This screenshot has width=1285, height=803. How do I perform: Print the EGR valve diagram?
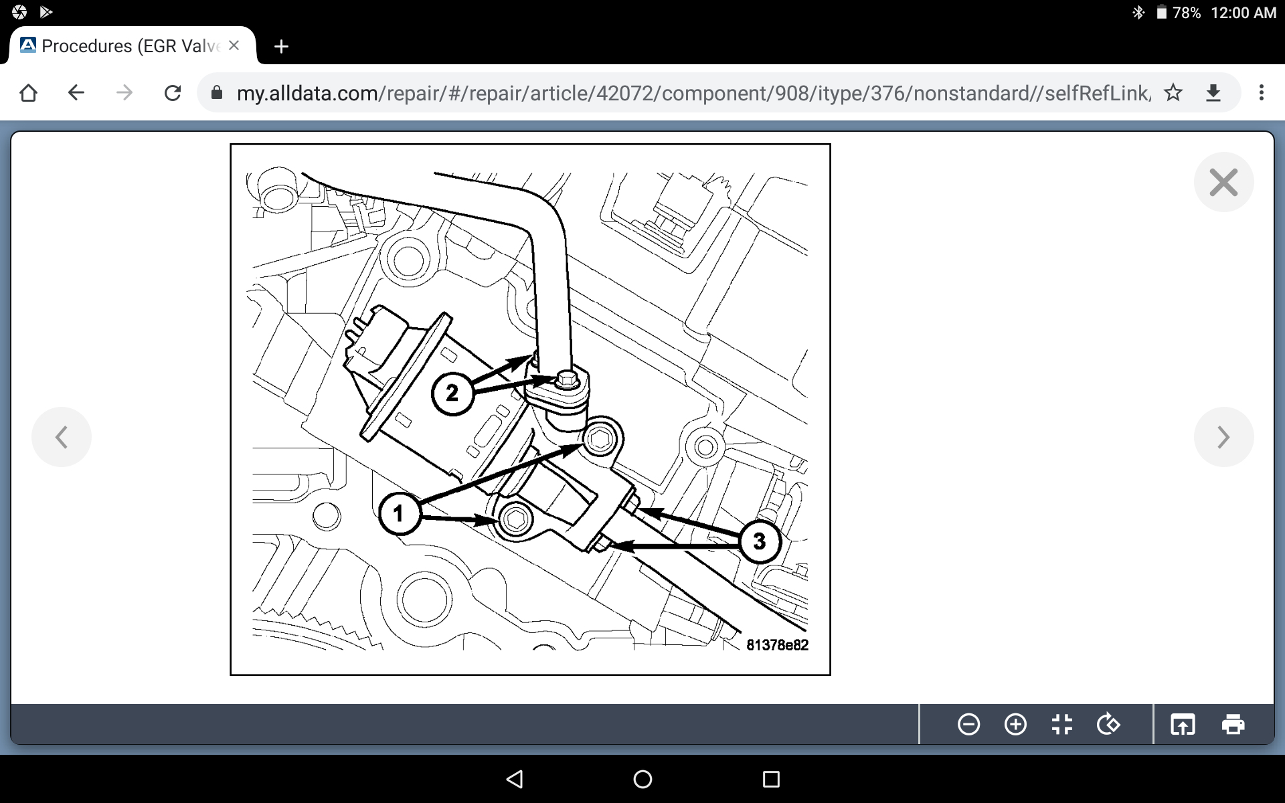point(1233,725)
